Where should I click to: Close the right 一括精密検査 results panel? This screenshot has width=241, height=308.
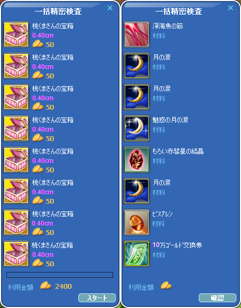tap(231, 8)
